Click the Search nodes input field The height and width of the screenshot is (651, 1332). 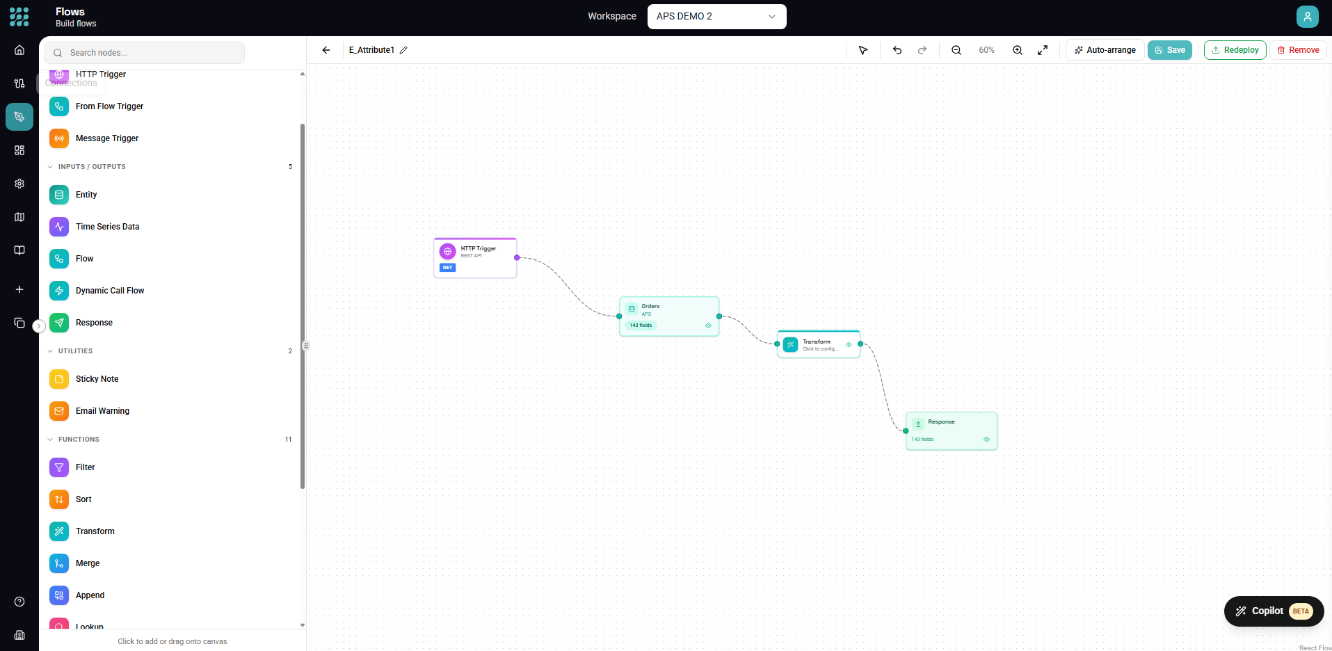click(x=145, y=53)
